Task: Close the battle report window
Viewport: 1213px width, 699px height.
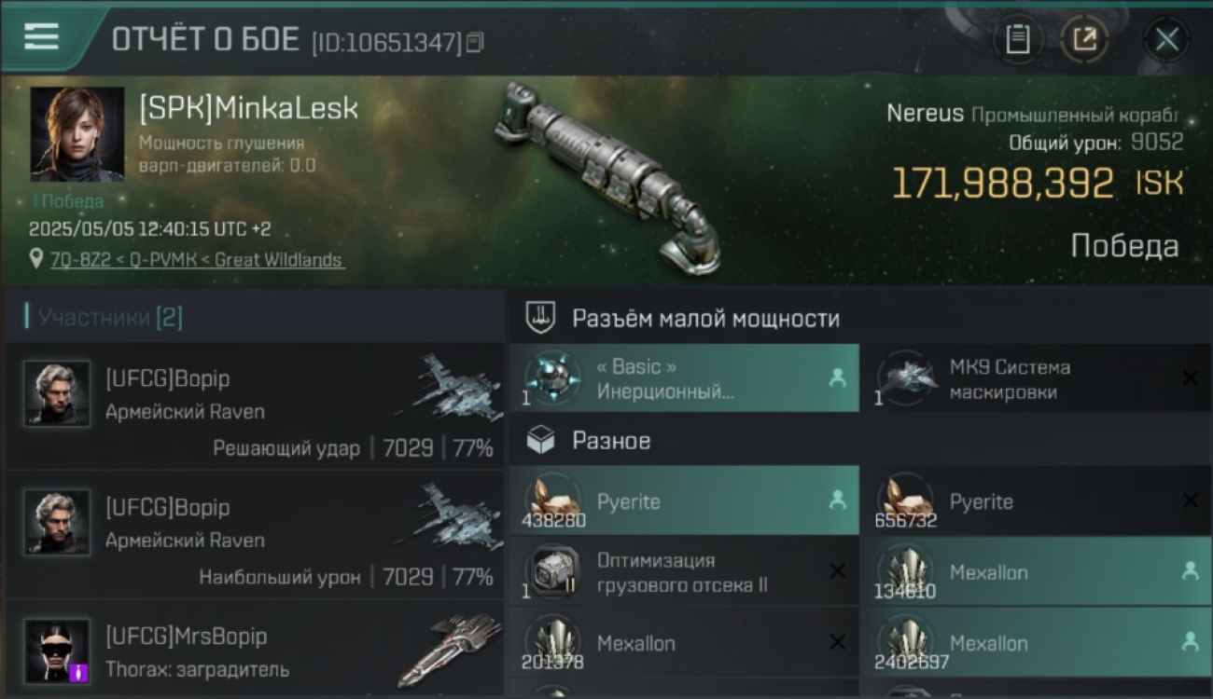Action: (1166, 39)
